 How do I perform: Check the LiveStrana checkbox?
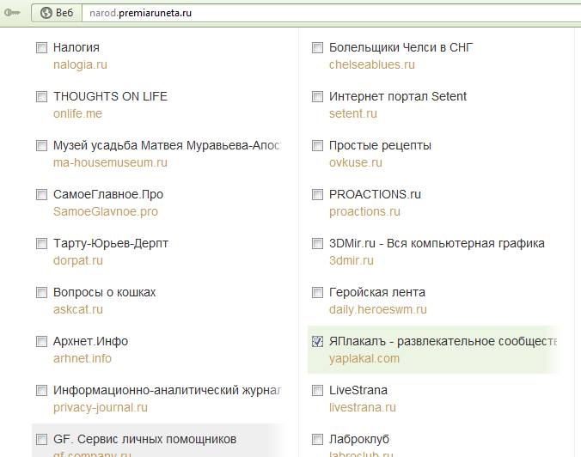click(x=317, y=390)
